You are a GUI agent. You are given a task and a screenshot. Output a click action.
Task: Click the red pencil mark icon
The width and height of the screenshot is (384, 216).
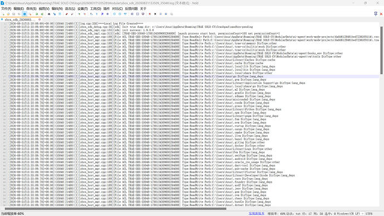(67, 14)
